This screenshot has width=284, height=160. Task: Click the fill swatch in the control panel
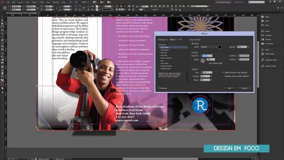[97, 6]
